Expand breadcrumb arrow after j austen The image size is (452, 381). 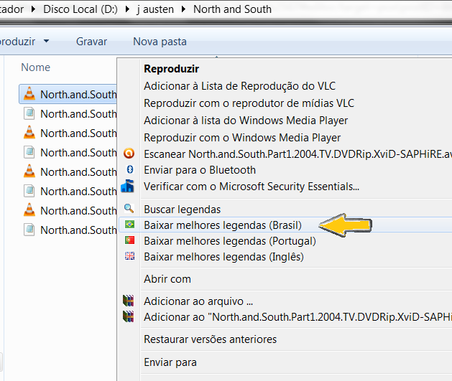(183, 9)
